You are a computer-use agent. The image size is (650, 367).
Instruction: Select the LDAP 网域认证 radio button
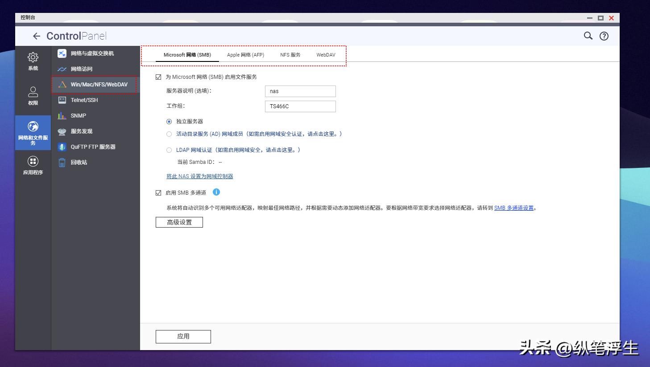(x=169, y=150)
